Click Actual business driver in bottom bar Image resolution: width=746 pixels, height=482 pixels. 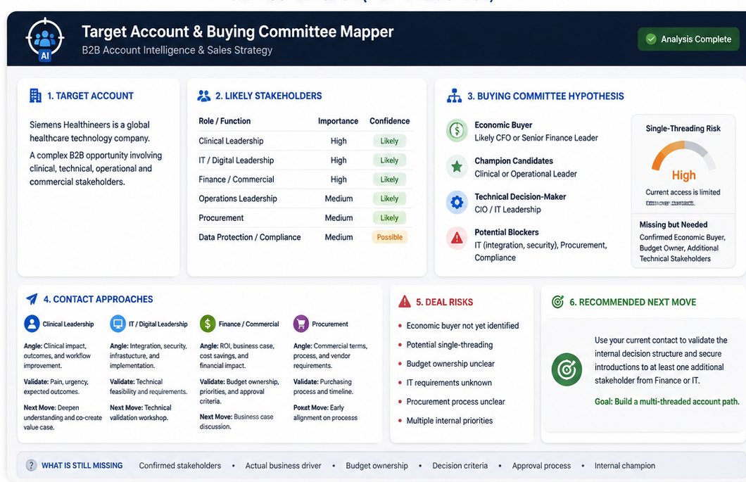tap(283, 465)
